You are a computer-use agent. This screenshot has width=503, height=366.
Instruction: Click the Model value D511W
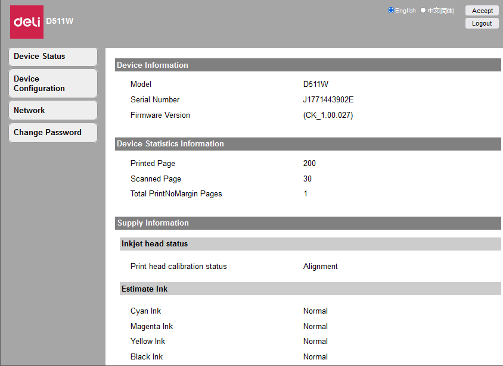(x=316, y=85)
